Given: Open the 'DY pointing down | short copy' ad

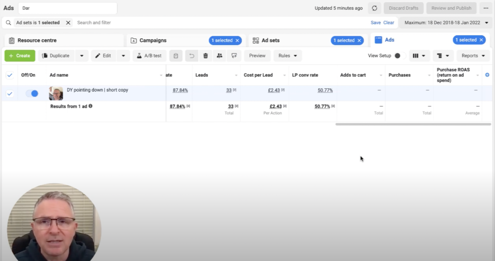Looking at the screenshot, I should pyautogui.click(x=97, y=90).
